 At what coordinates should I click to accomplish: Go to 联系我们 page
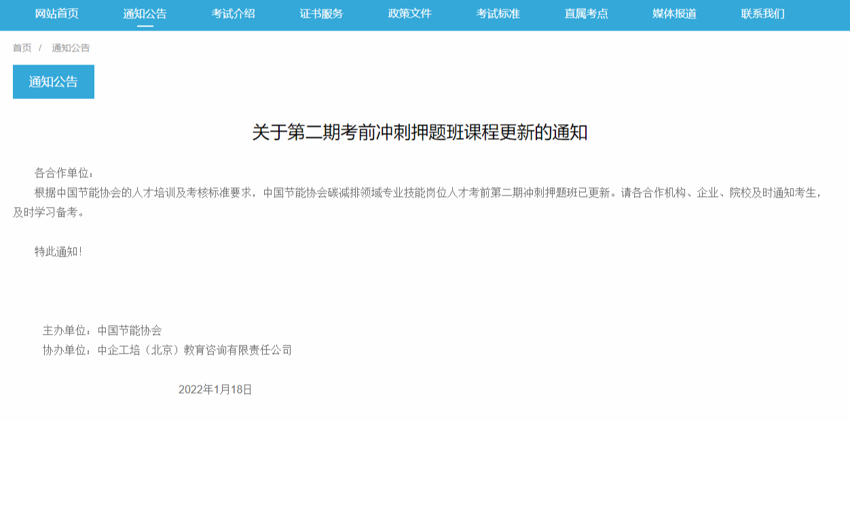point(763,14)
